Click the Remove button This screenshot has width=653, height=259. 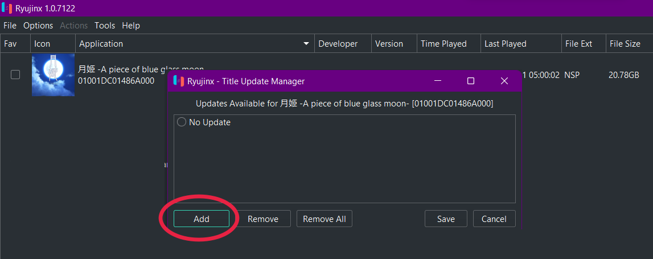click(263, 219)
